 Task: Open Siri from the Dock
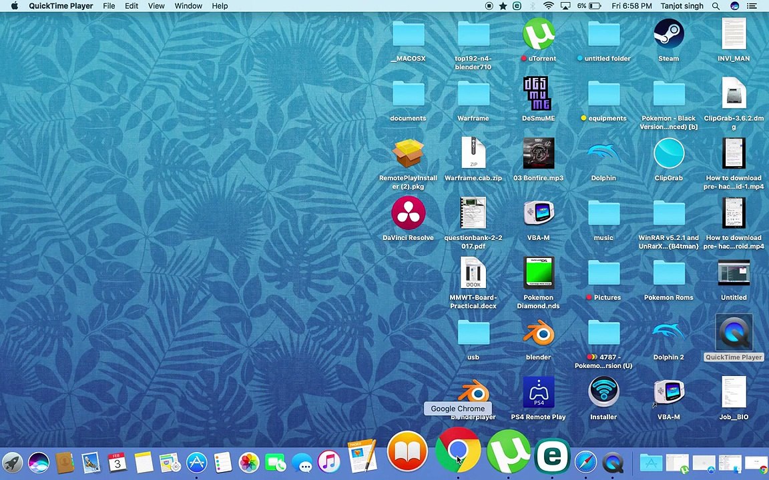pos(38,463)
